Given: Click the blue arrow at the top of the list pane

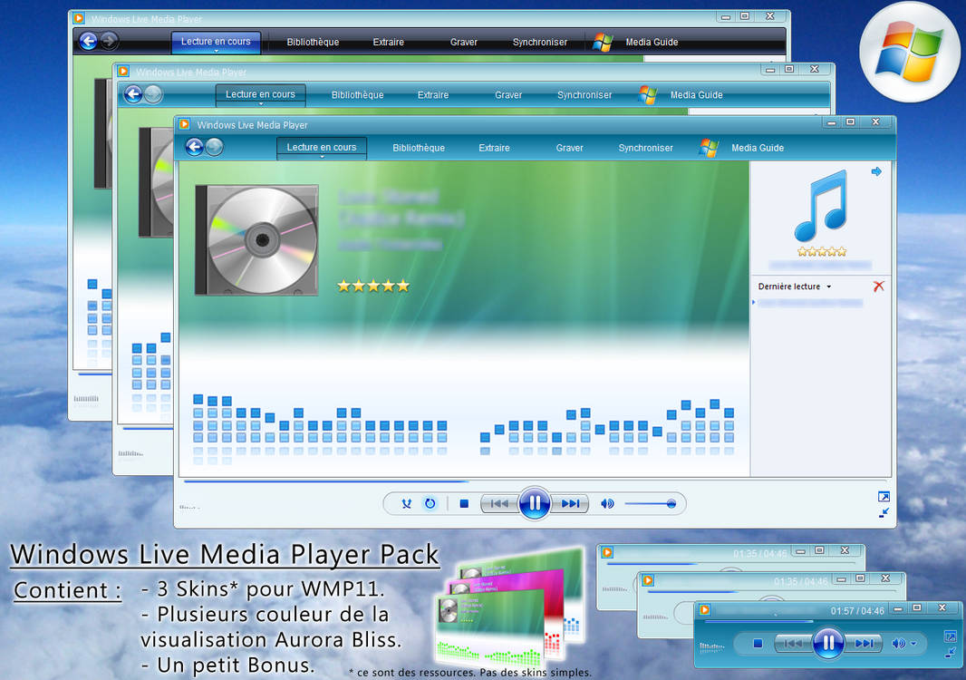Looking at the screenshot, I should [x=876, y=171].
